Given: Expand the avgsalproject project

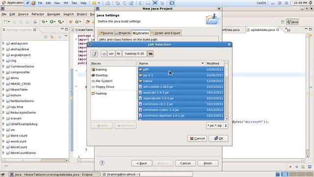Looking at the screenshot, I should (x=3, y=55).
